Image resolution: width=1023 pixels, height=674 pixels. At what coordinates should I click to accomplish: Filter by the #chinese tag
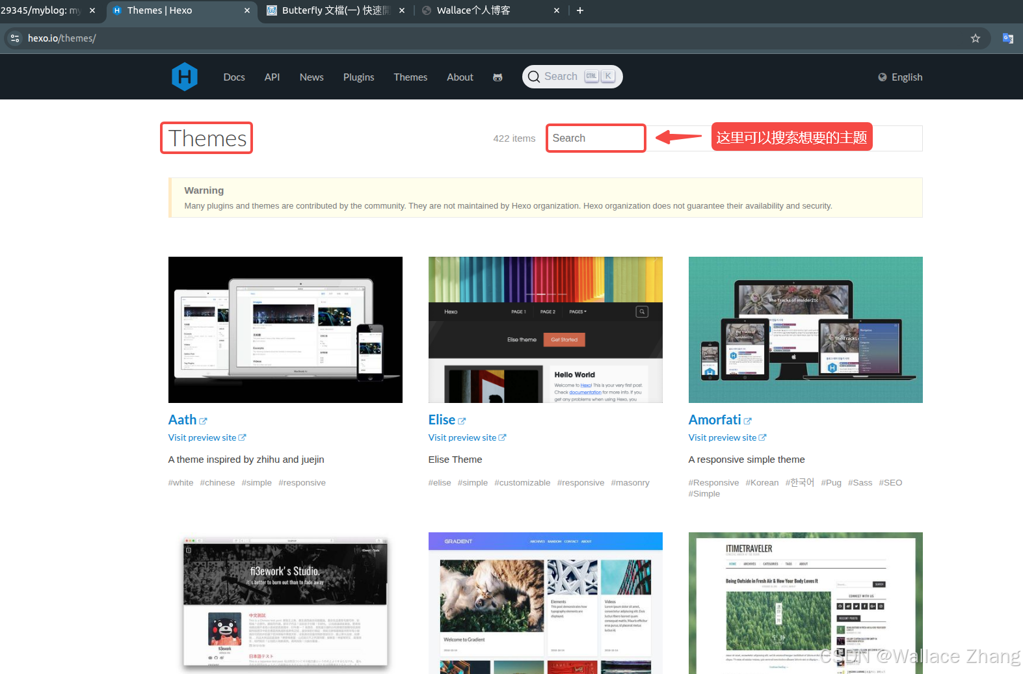coord(217,482)
